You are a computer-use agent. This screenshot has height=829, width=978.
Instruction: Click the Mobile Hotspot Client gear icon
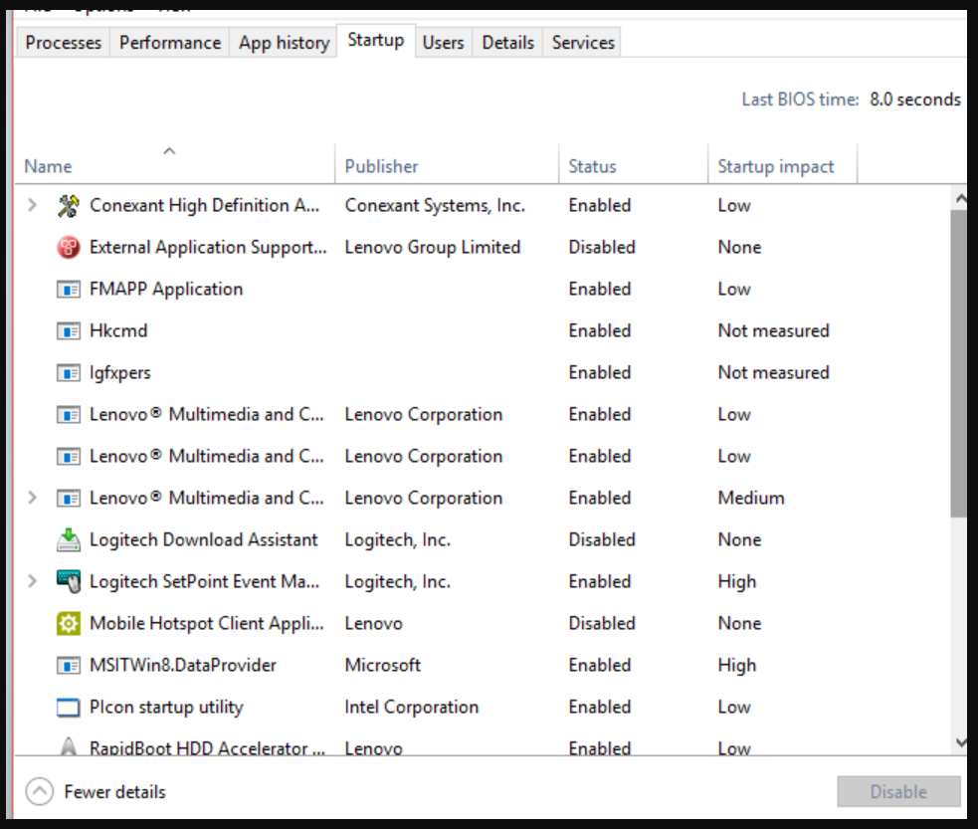pyautogui.click(x=68, y=624)
